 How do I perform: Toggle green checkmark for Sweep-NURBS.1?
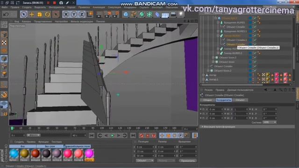[x=255, y=53]
